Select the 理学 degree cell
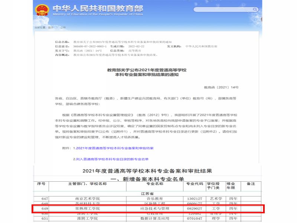 216,219
